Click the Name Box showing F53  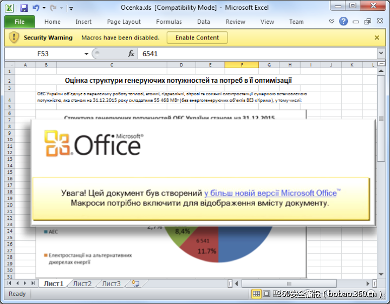[43, 54]
